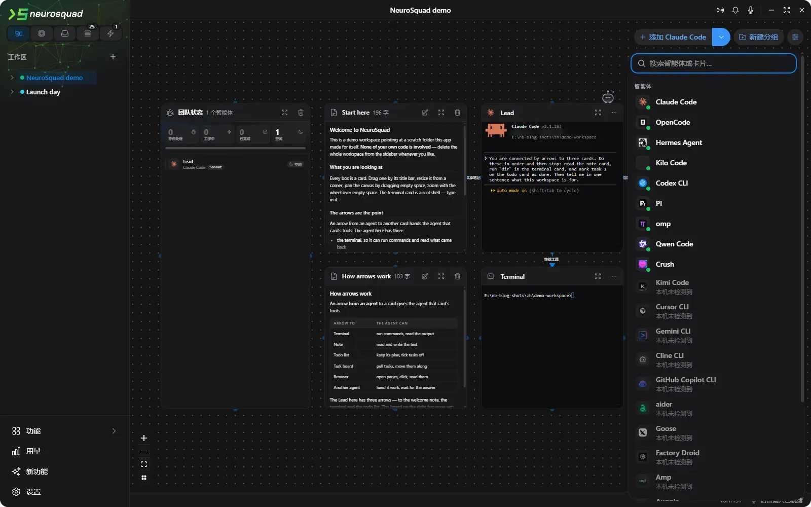The height and width of the screenshot is (507, 811).
Task: Open the list tab with badge 25
Action: [88, 33]
